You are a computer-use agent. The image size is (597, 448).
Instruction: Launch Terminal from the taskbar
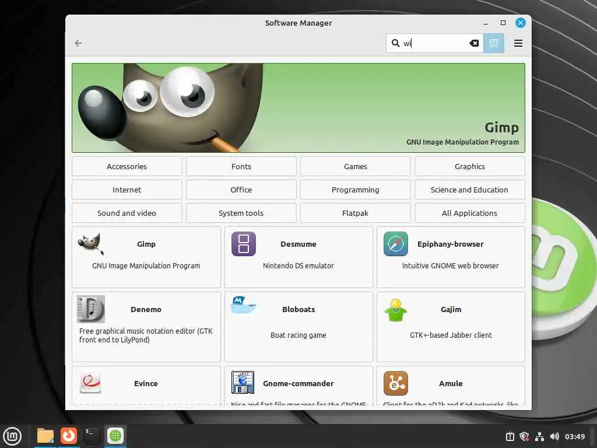point(92,436)
